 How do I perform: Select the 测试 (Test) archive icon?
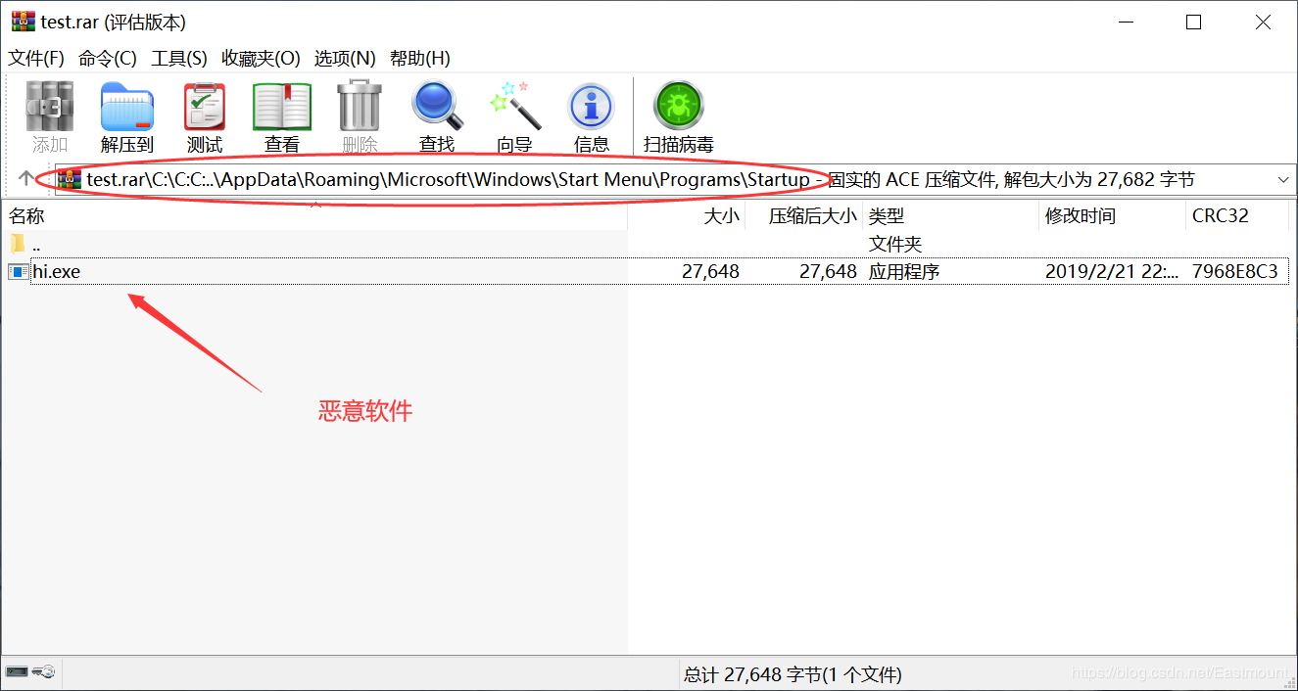tap(204, 108)
